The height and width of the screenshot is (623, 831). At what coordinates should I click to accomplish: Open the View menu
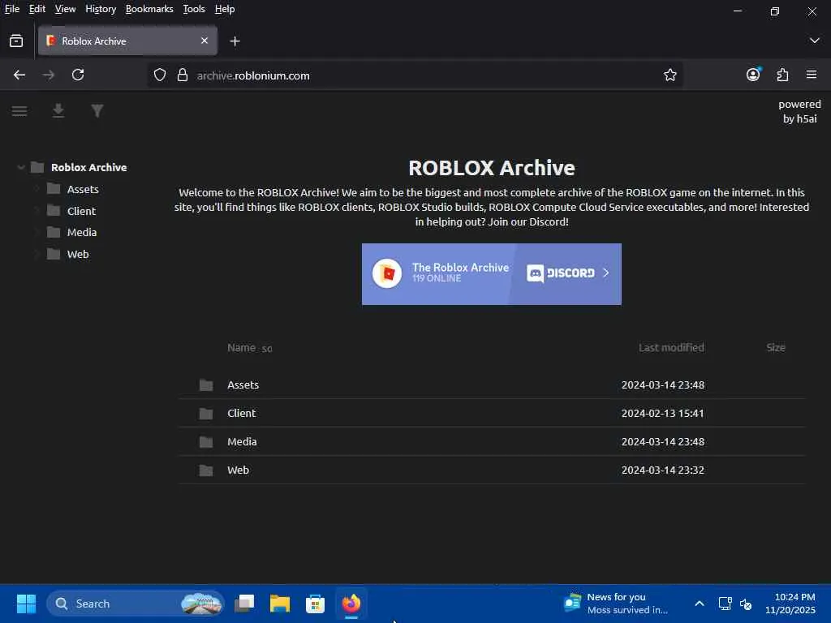65,9
